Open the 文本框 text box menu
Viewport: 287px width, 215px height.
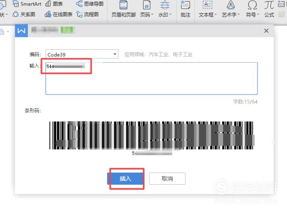pos(207,9)
